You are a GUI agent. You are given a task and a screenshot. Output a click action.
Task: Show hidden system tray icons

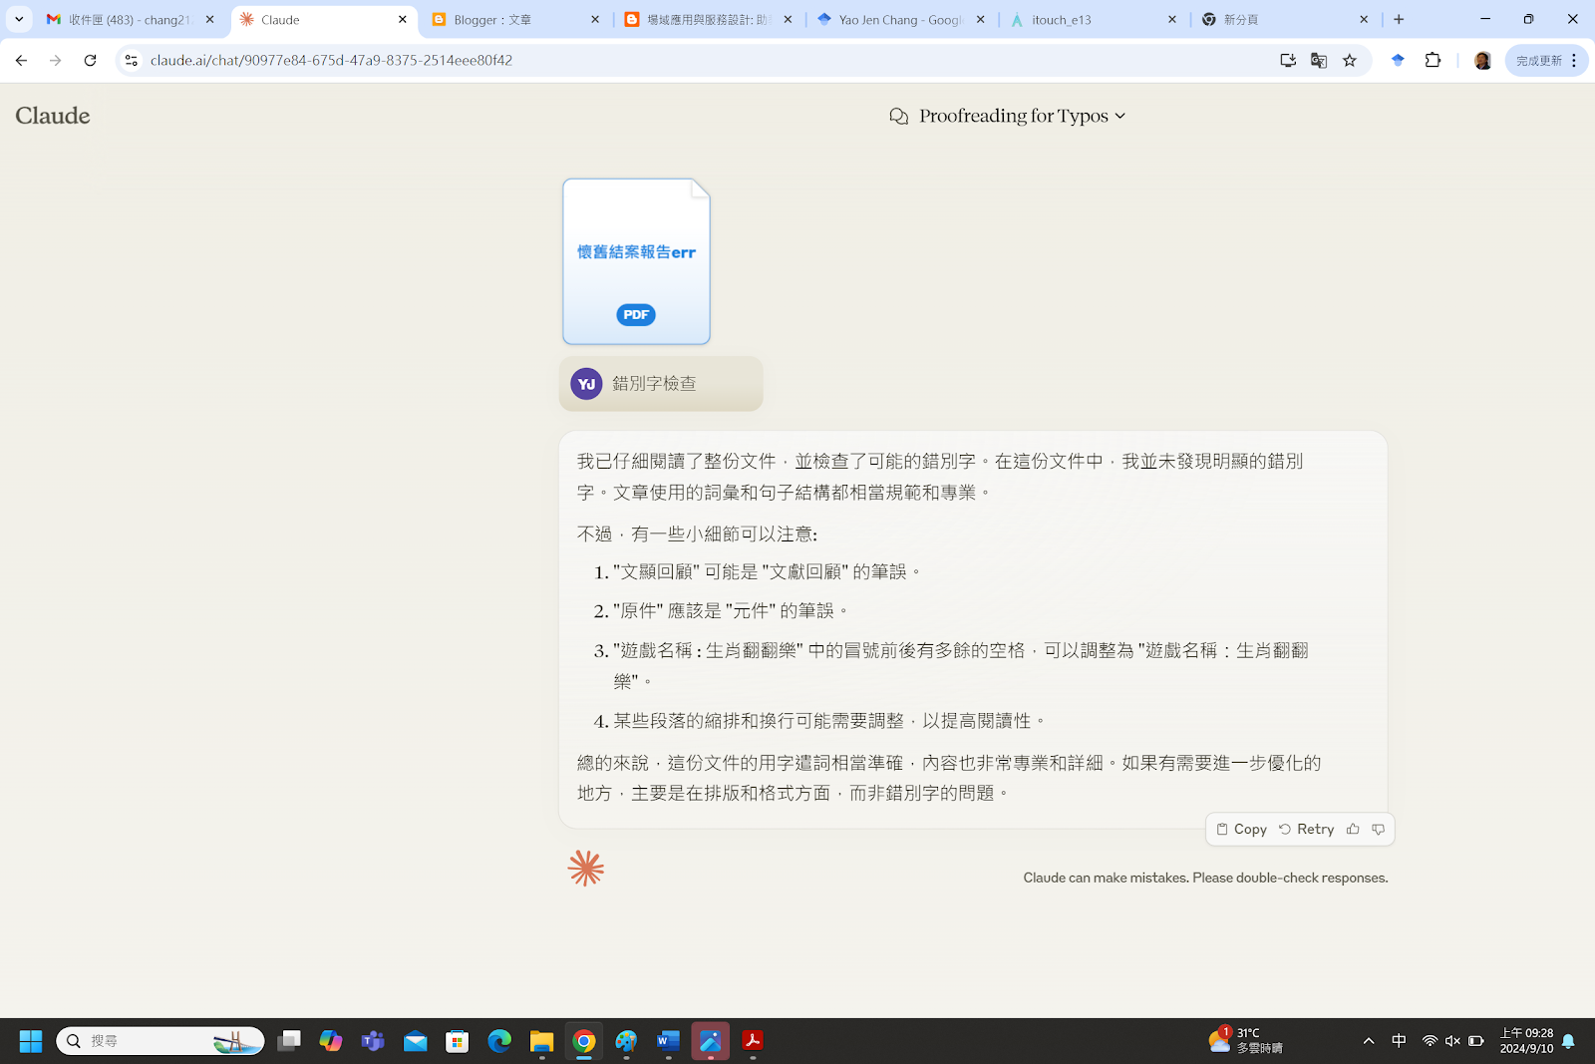click(x=1369, y=1041)
